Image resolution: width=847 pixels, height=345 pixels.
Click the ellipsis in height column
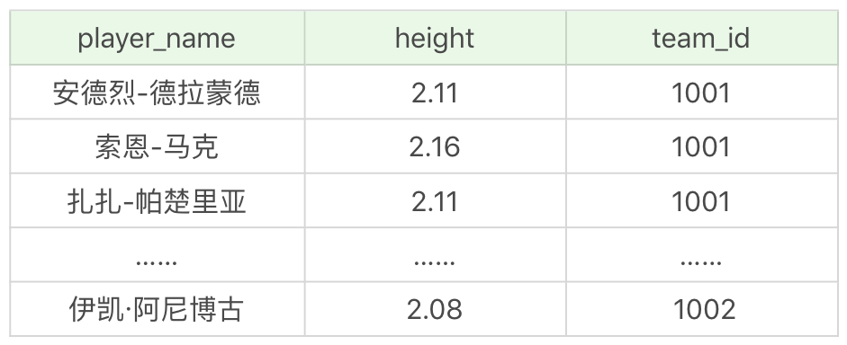click(x=435, y=262)
